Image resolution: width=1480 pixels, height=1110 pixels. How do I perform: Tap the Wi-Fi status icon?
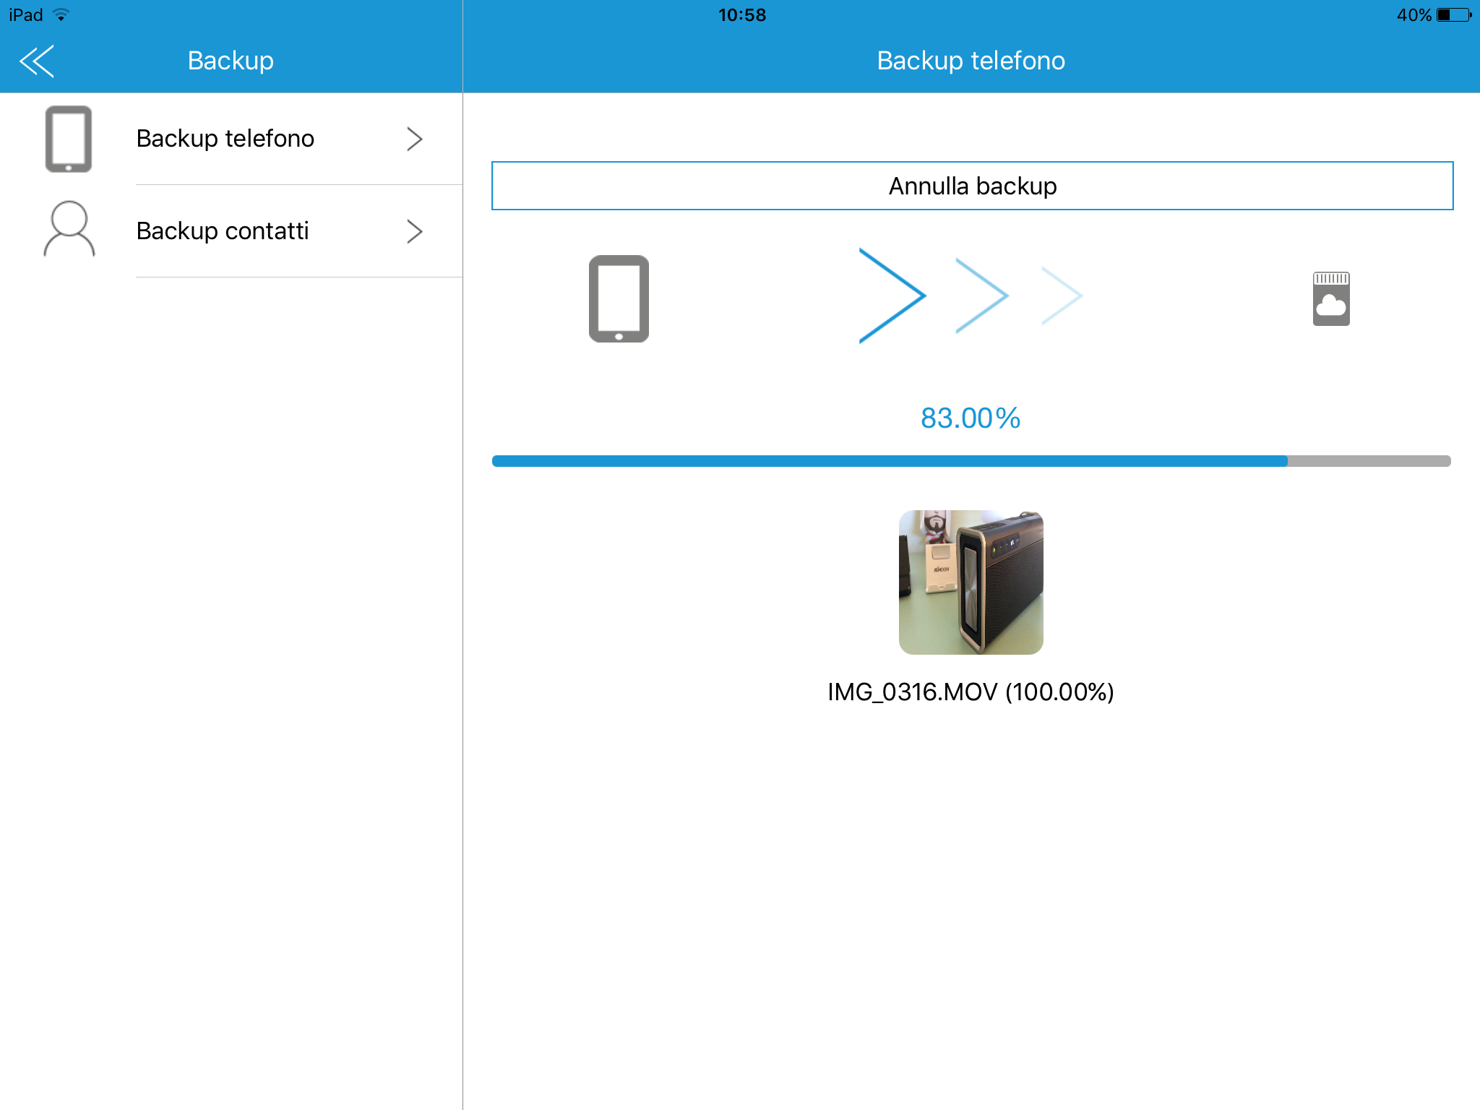click(61, 14)
